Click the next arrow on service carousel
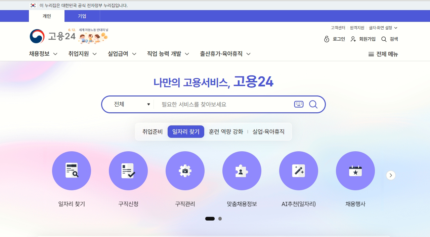 pyautogui.click(x=391, y=175)
